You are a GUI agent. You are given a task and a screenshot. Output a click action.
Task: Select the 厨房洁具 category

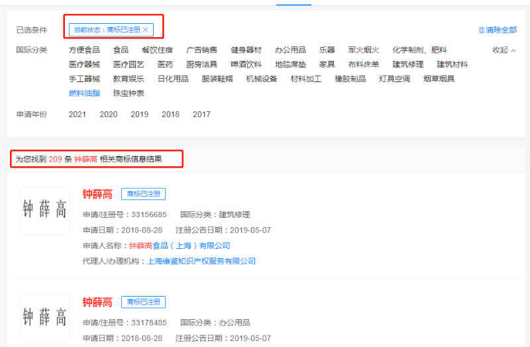201,64
